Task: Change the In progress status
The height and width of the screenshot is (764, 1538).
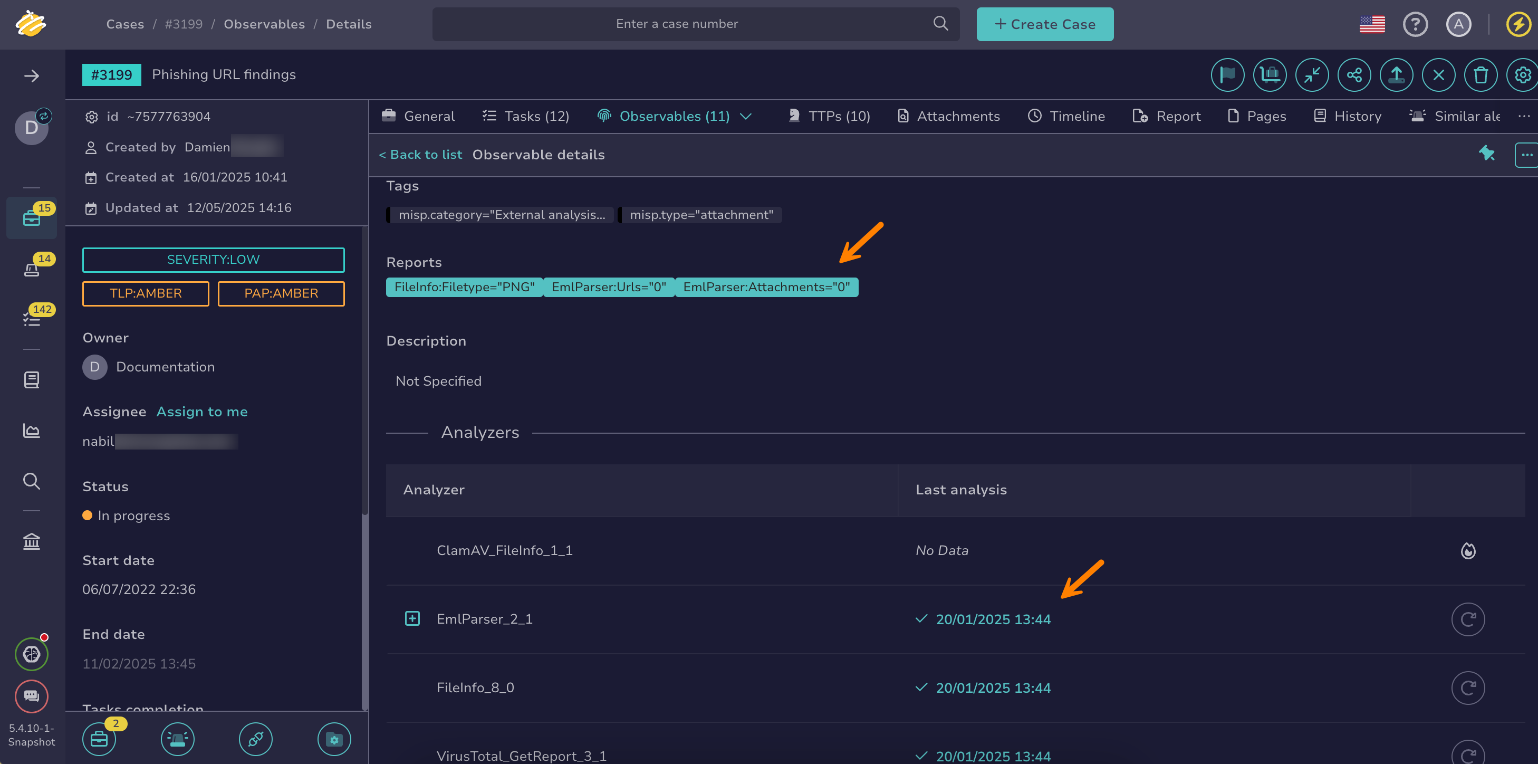Action: 127,516
